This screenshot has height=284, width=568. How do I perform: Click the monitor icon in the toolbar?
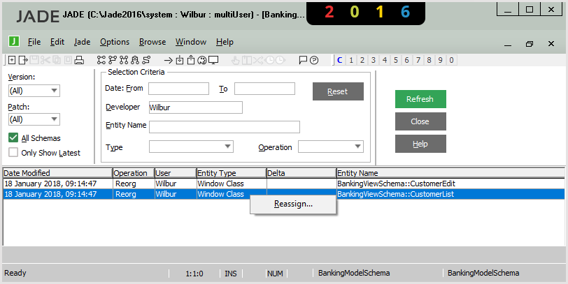click(214, 60)
